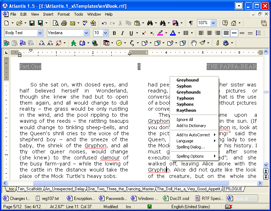Go to the Ten_Scaffolds section tab
Image resolution: width=271 pixels, height=211 pixels.
pyautogui.click(x=30, y=189)
